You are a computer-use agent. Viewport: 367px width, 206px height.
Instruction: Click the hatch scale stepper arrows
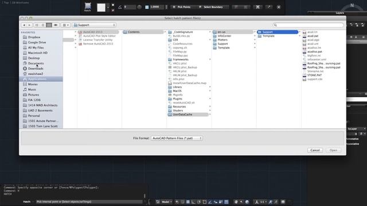(x=166, y=7)
